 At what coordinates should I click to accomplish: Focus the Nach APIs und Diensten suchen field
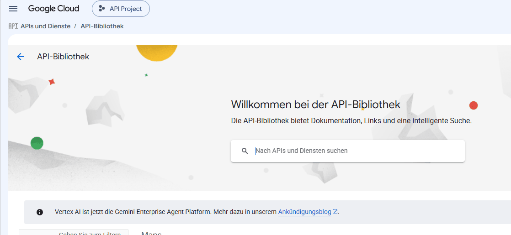coord(348,151)
